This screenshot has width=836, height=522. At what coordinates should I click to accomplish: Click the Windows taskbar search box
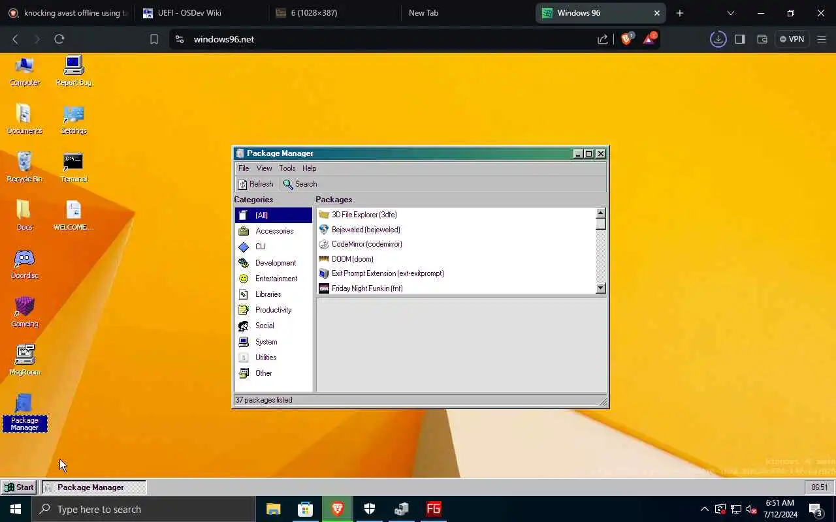coord(144,509)
